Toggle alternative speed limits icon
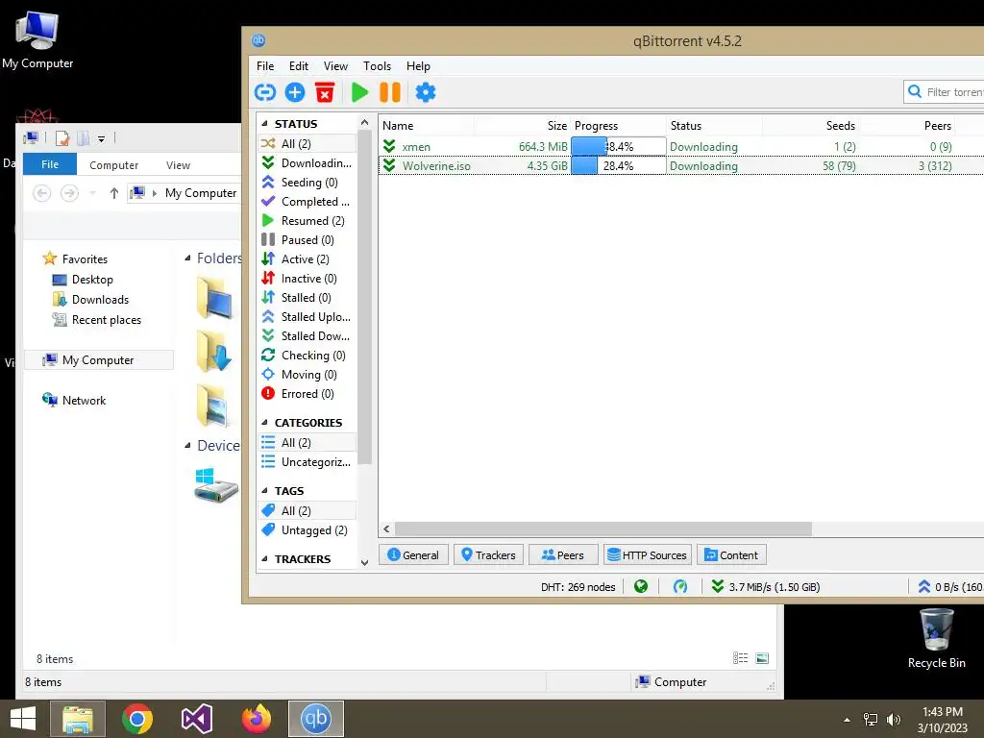The image size is (984, 738). coord(680,587)
